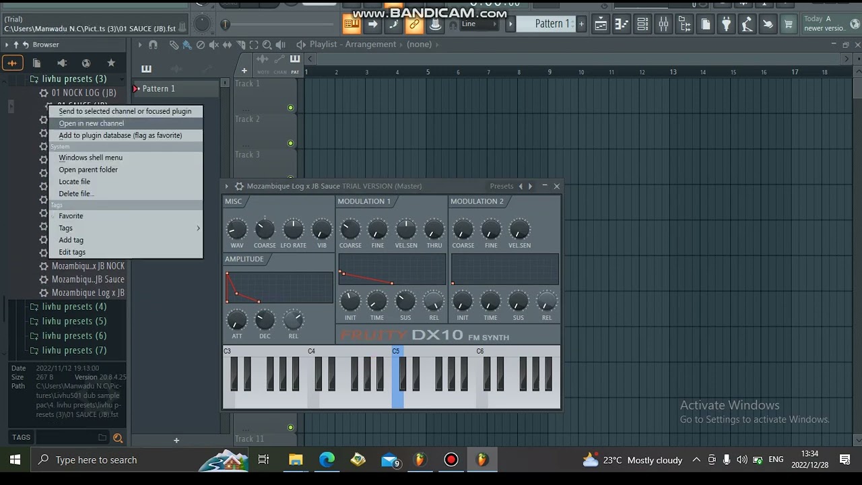Toggle the Browser search magnifier icon
Screen dimensions: 862x485
pyautogui.click(x=118, y=438)
